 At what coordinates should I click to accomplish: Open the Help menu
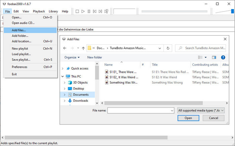point(65,11)
